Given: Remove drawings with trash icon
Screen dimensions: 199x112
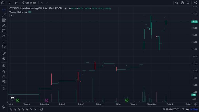Looking at the screenshot, I should click(4, 89).
